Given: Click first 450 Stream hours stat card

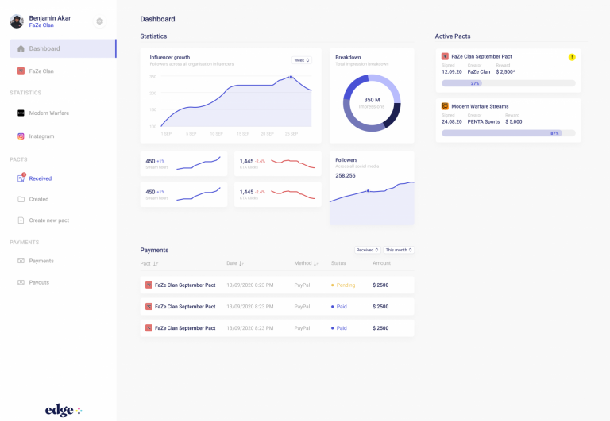Looking at the screenshot, I should [x=183, y=164].
